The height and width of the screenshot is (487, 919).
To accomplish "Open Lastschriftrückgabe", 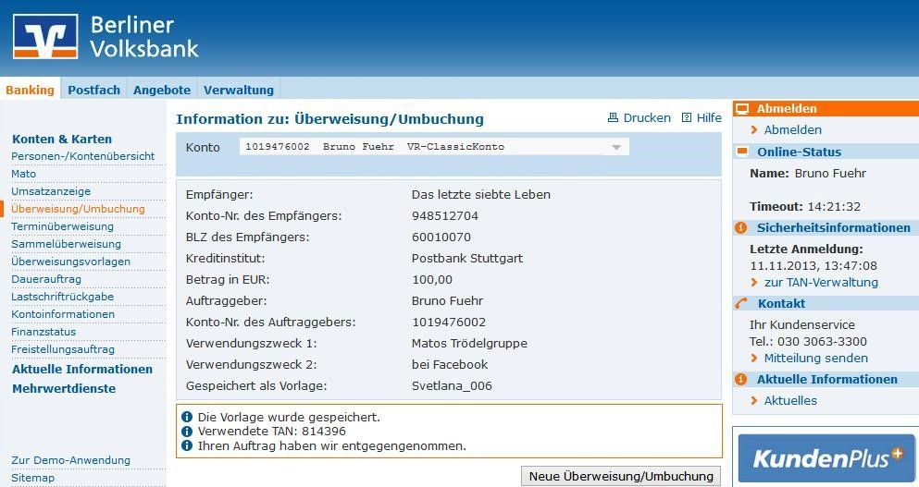I will (63, 297).
